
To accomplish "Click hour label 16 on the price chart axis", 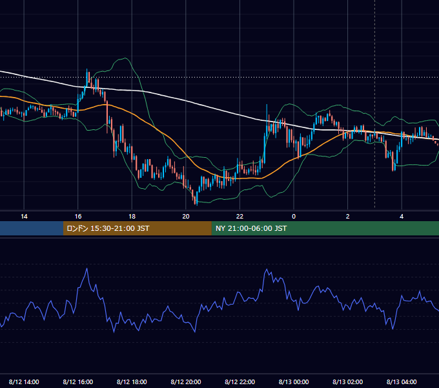I will pos(78,217).
